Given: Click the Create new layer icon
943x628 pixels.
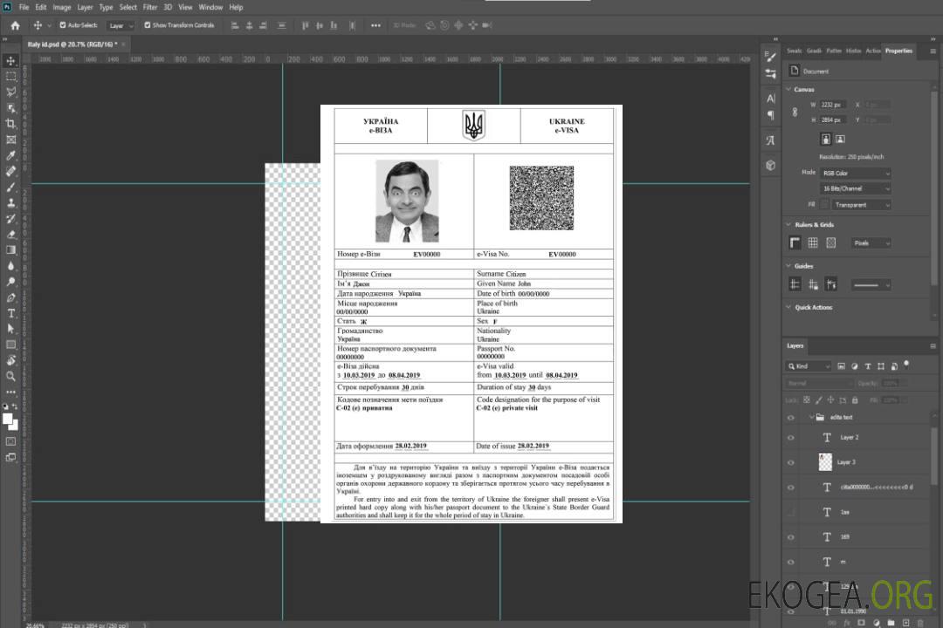Looking at the screenshot, I should click(x=906, y=623).
